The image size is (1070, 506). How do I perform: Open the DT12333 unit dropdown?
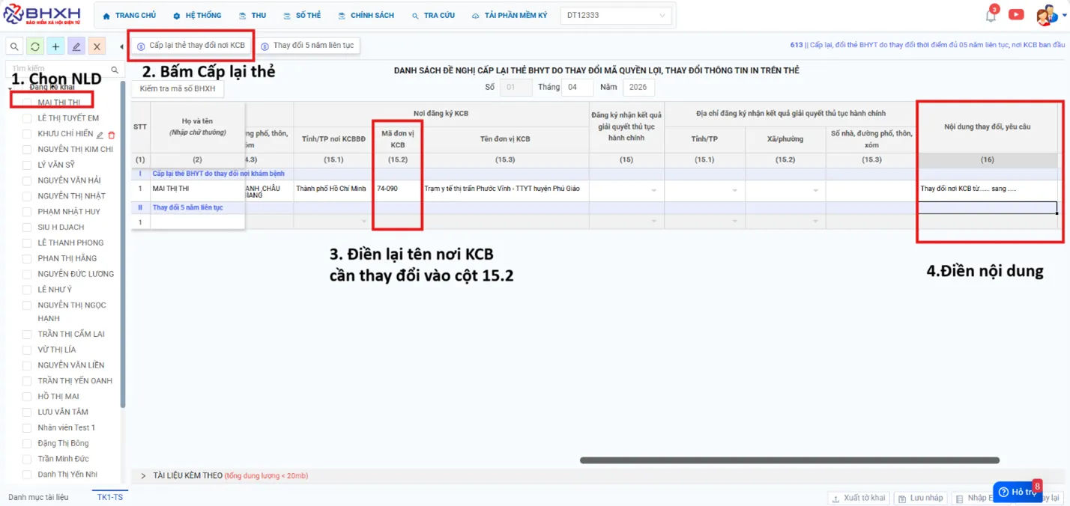tap(616, 15)
